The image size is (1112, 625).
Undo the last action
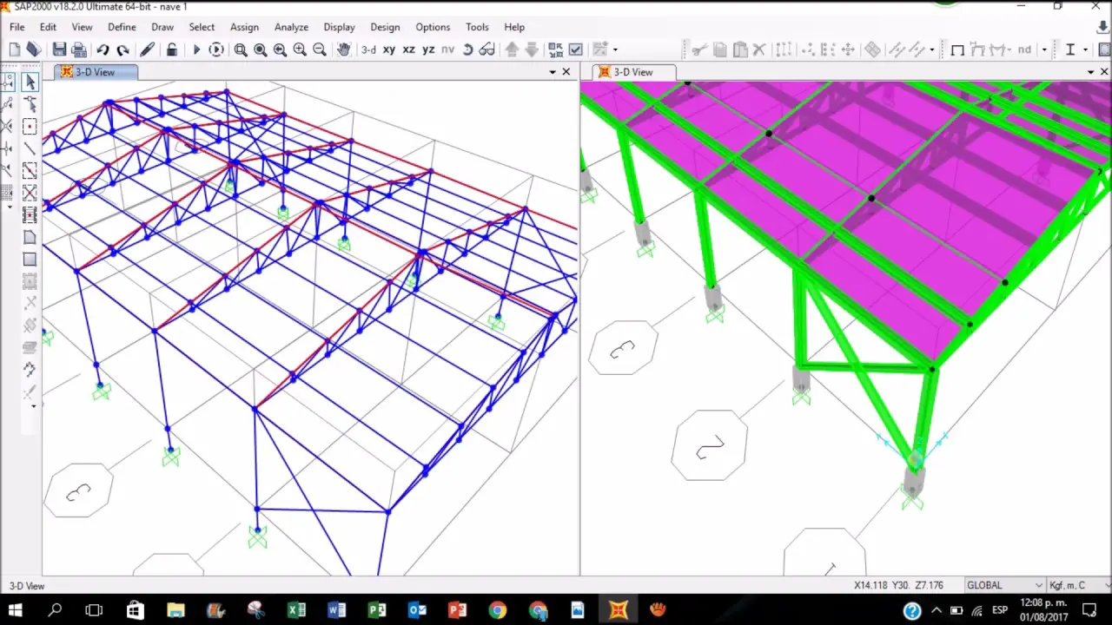point(103,49)
